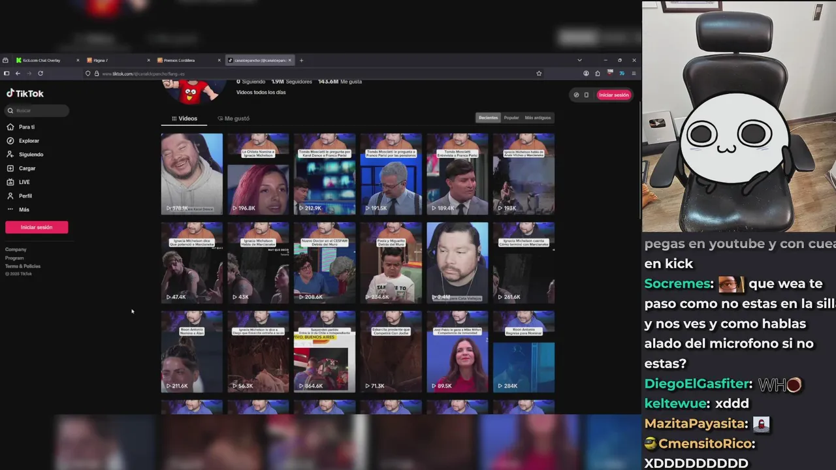The height and width of the screenshot is (470, 836).
Task: Close the Premios Cordillera tab
Action: pos(219,60)
